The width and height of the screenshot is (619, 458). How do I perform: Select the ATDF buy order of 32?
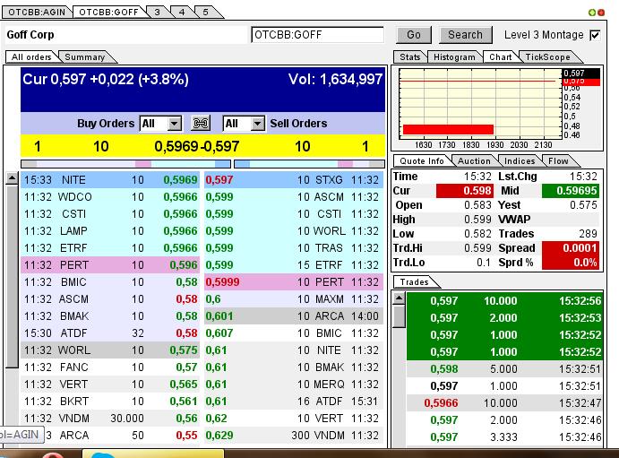[x=110, y=333]
